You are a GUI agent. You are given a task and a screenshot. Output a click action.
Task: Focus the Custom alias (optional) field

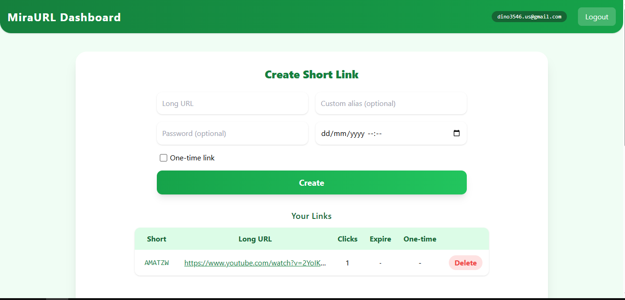point(391,103)
